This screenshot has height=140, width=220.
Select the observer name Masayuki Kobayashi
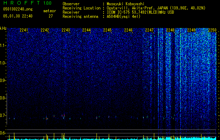[126, 4]
